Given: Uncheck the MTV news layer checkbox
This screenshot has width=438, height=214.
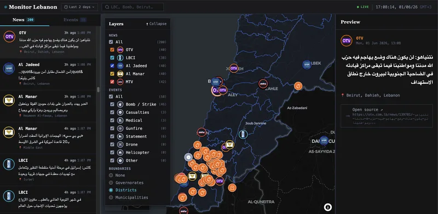Looking at the screenshot, I should coord(112,82).
